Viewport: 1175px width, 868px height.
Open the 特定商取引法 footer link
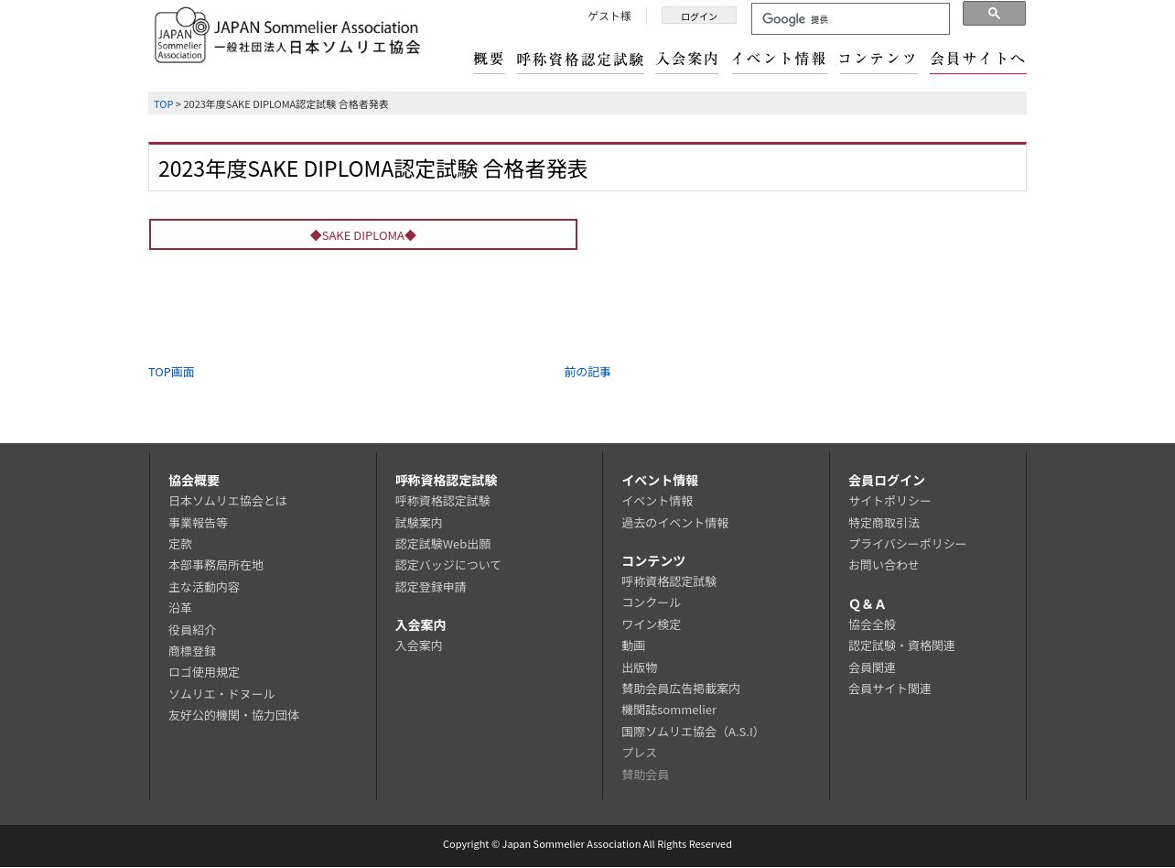pyautogui.click(x=884, y=523)
